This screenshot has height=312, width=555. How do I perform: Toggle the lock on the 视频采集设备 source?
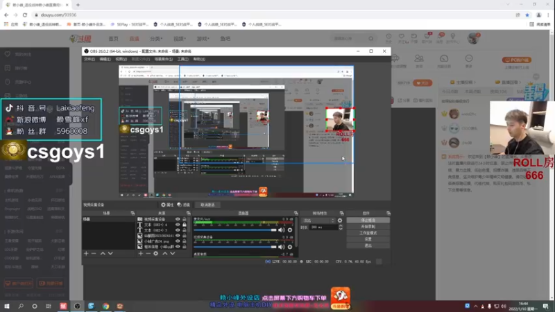[x=185, y=219]
